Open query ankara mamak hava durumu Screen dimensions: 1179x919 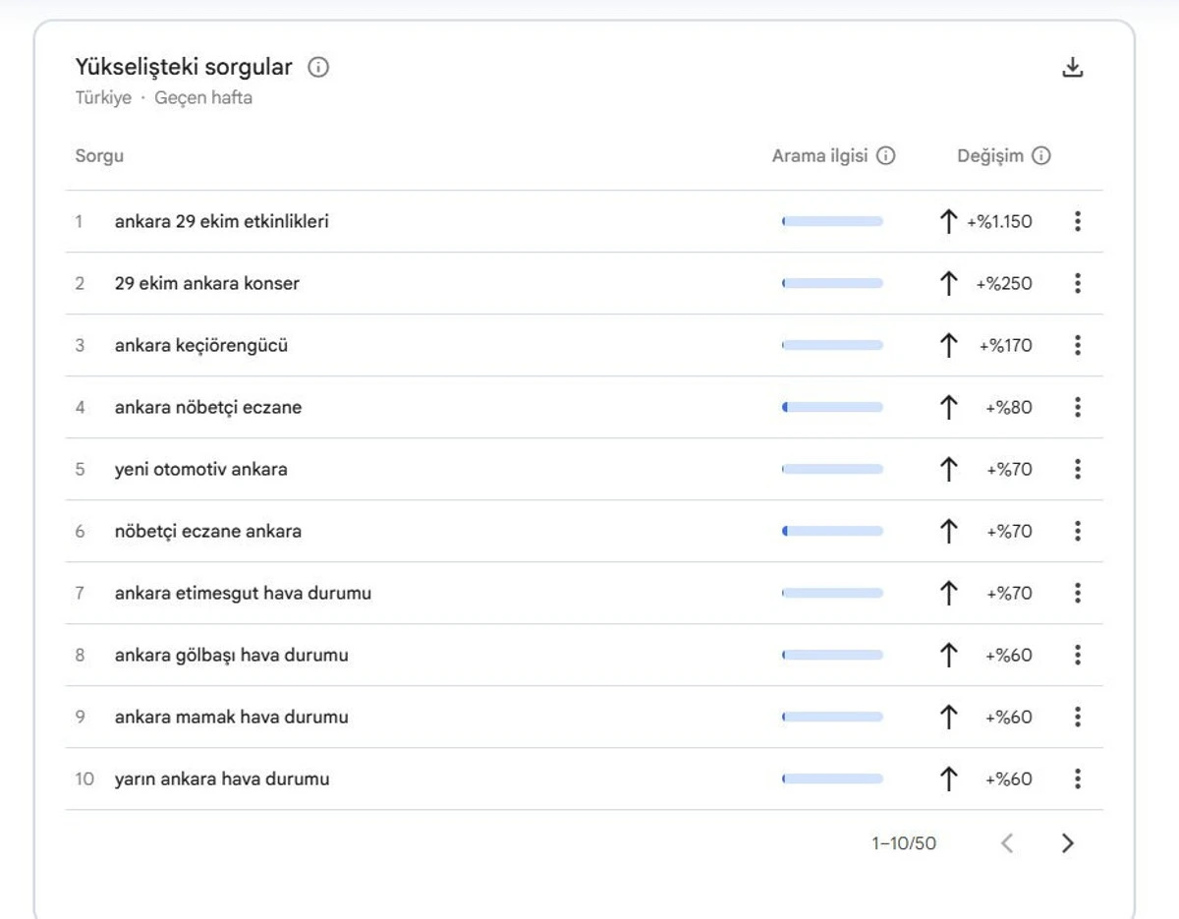point(231,717)
